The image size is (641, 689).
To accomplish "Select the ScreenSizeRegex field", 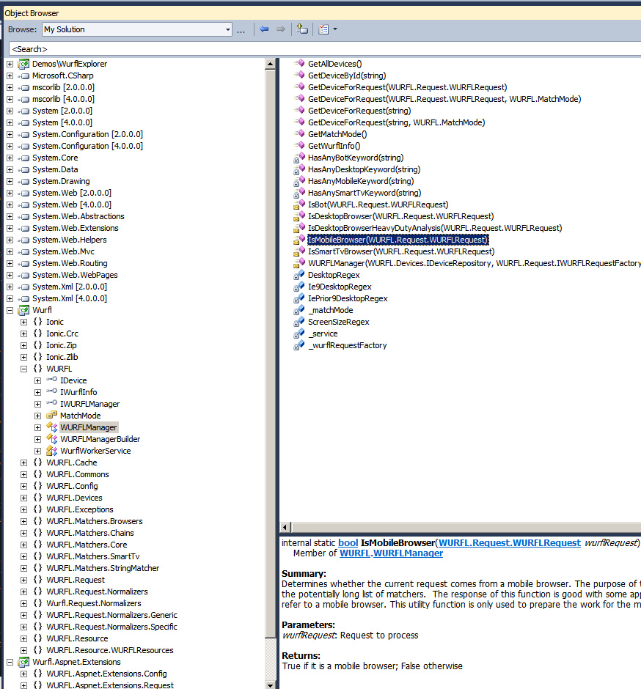I will pyautogui.click(x=339, y=322).
